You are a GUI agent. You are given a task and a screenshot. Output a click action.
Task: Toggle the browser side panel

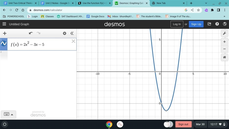[218, 10]
